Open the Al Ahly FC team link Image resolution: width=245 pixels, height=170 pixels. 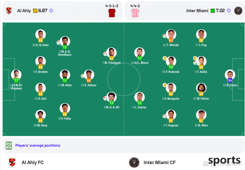coord(33,162)
